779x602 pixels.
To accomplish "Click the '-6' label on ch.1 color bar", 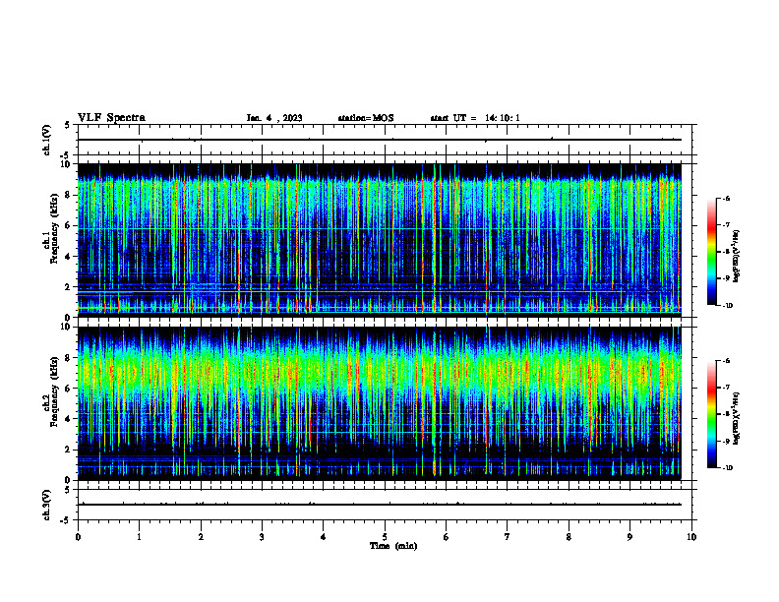I will (726, 198).
